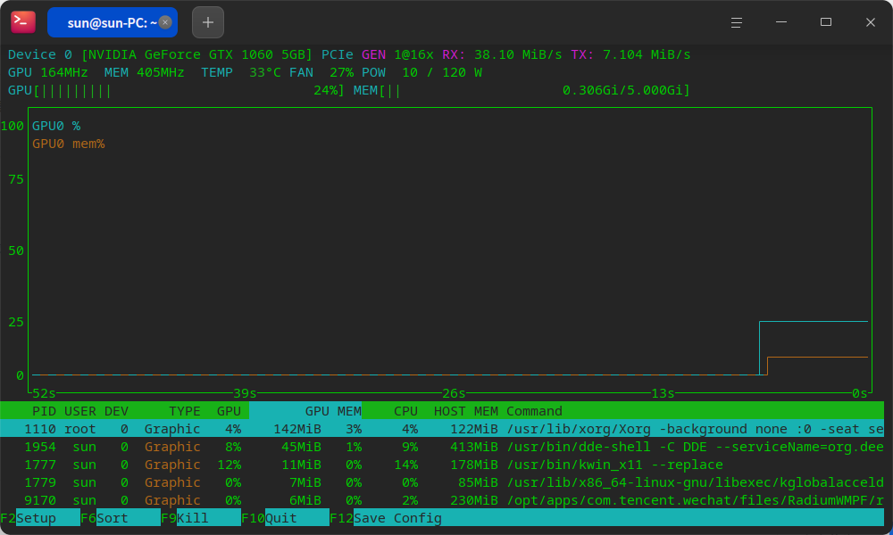893x535 pixels.
Task: Click the GPU0 % graph legend
Action: [56, 126]
